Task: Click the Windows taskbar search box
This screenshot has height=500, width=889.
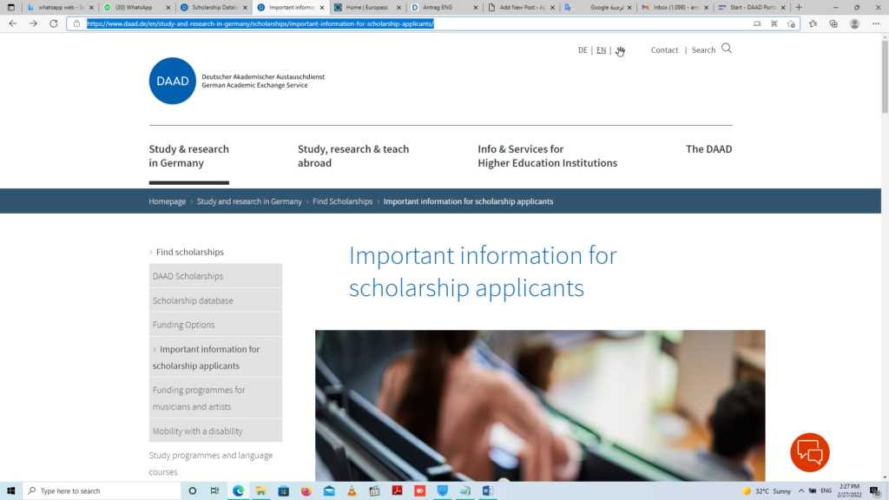Action: click(102, 491)
